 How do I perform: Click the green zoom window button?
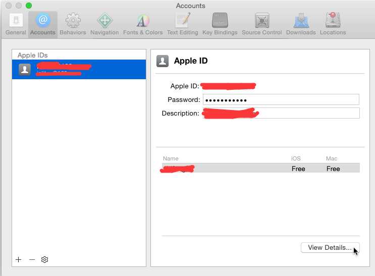(29, 6)
